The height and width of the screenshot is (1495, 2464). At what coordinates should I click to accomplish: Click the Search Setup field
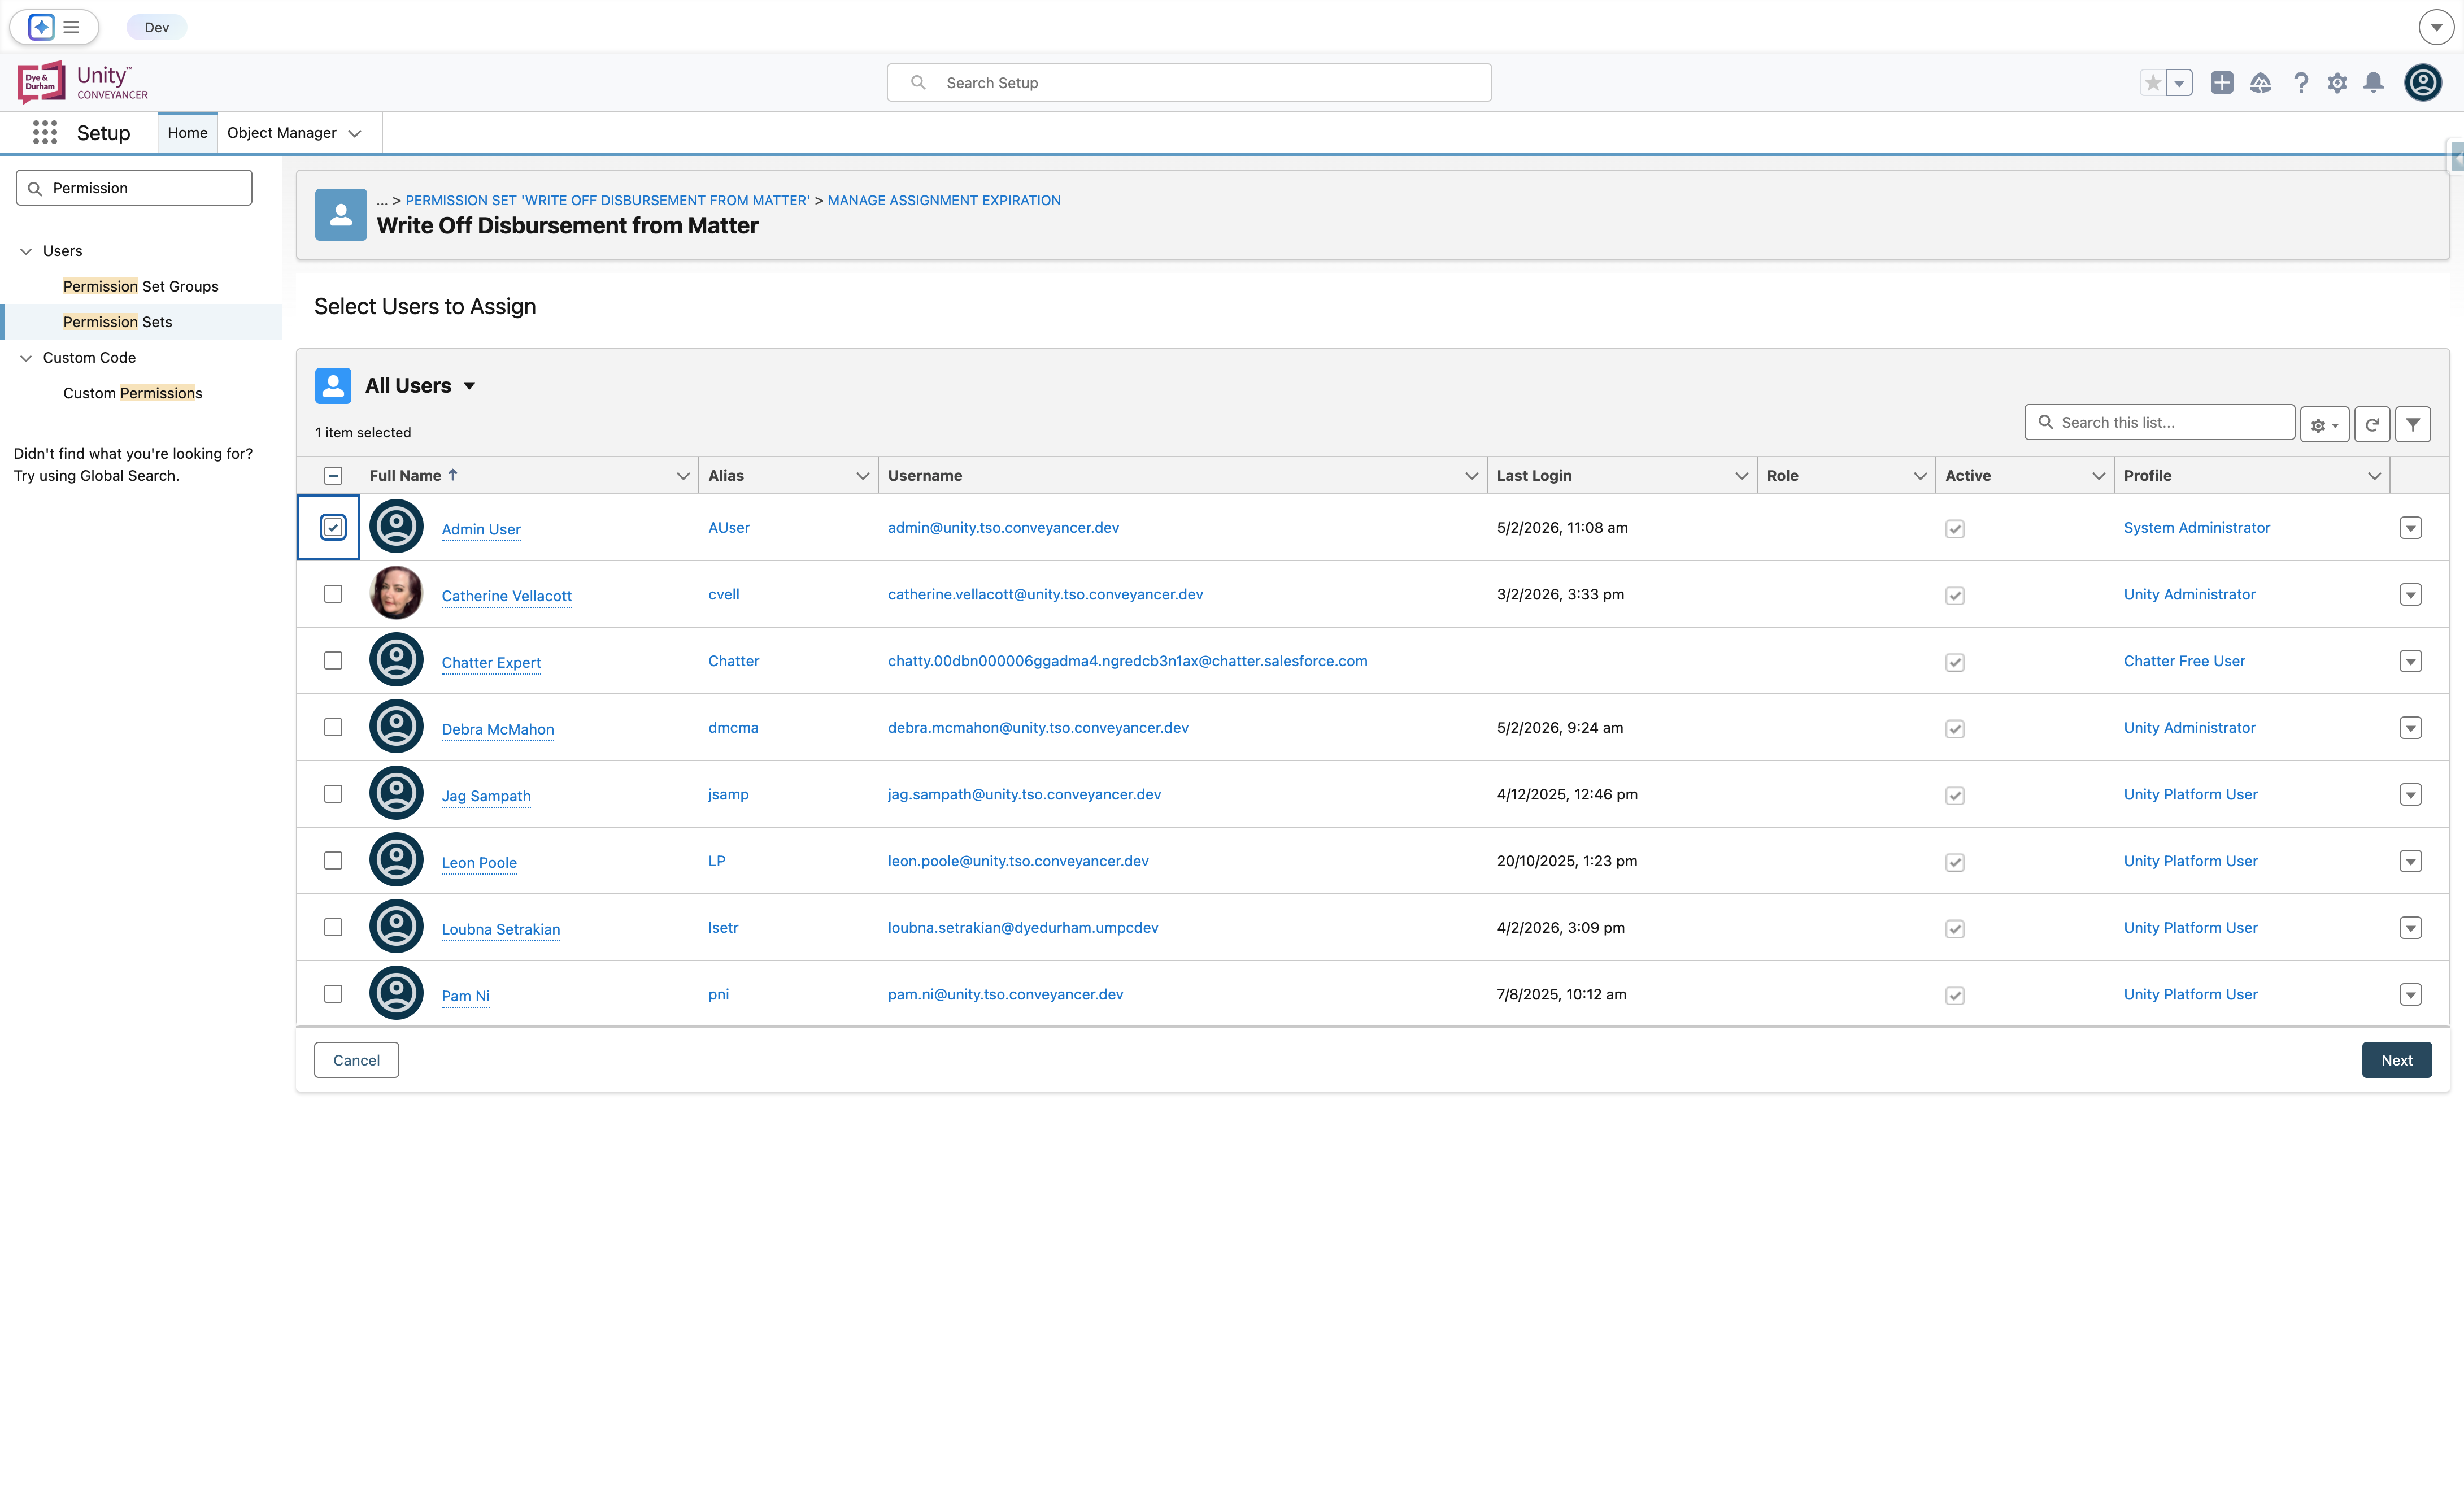tap(1188, 83)
